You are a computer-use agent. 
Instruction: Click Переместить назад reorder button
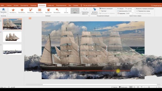(143, 11)
